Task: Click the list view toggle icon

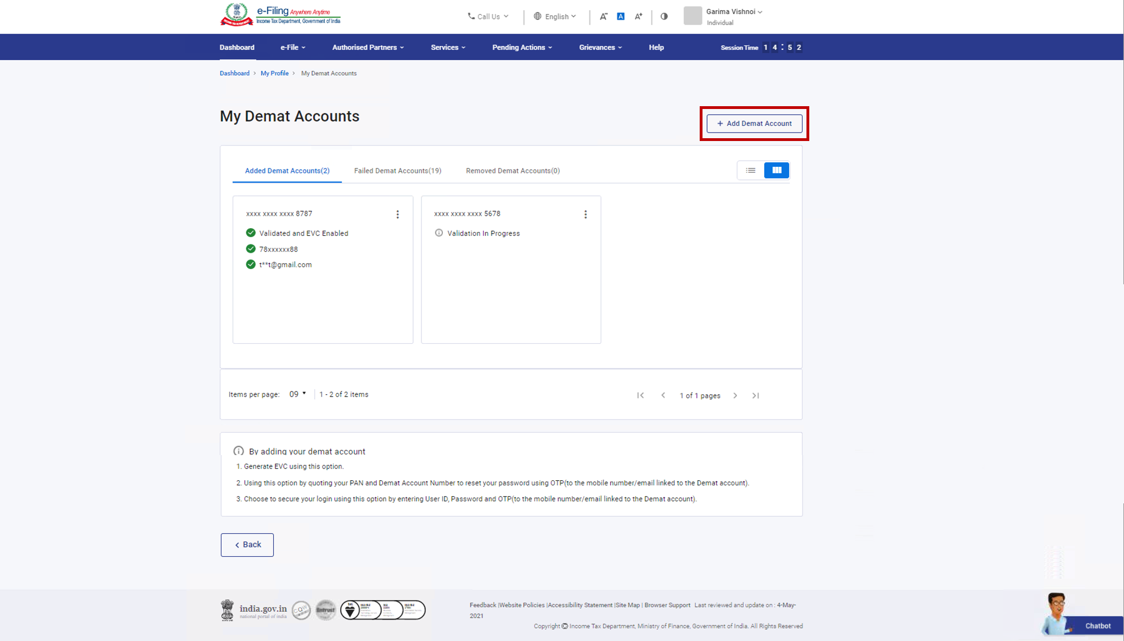Action: coord(750,170)
